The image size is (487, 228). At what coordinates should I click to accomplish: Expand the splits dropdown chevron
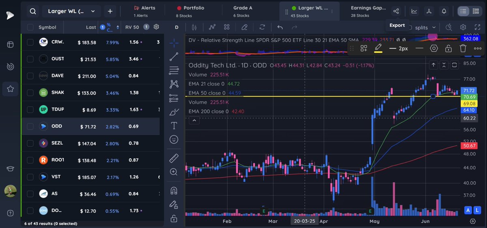coord(434,28)
